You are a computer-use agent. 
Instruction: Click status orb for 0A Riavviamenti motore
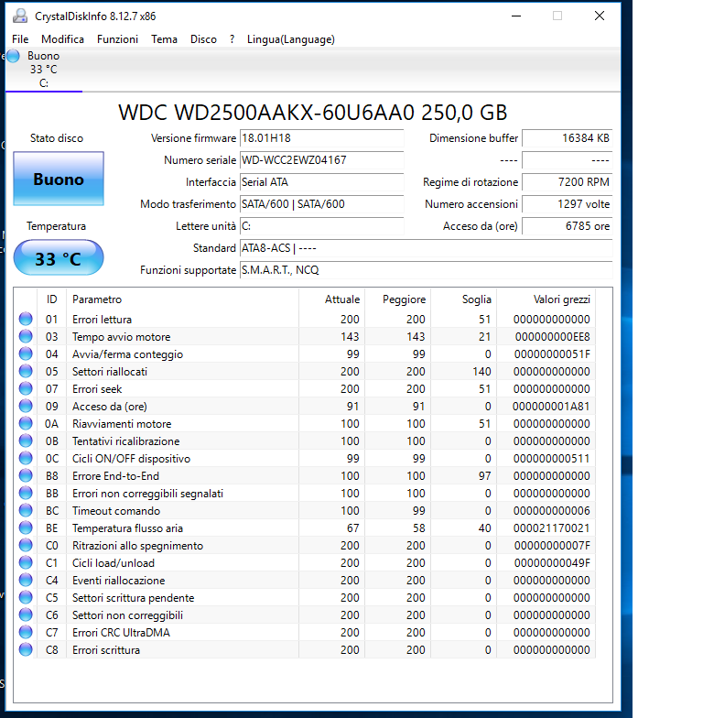click(x=26, y=423)
